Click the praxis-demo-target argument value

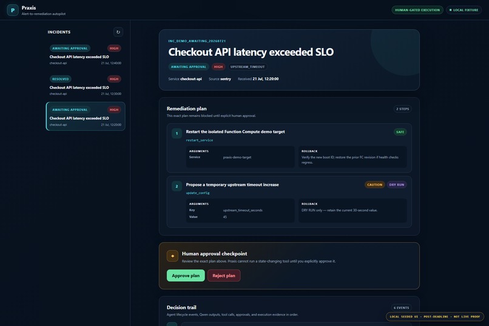point(237,157)
